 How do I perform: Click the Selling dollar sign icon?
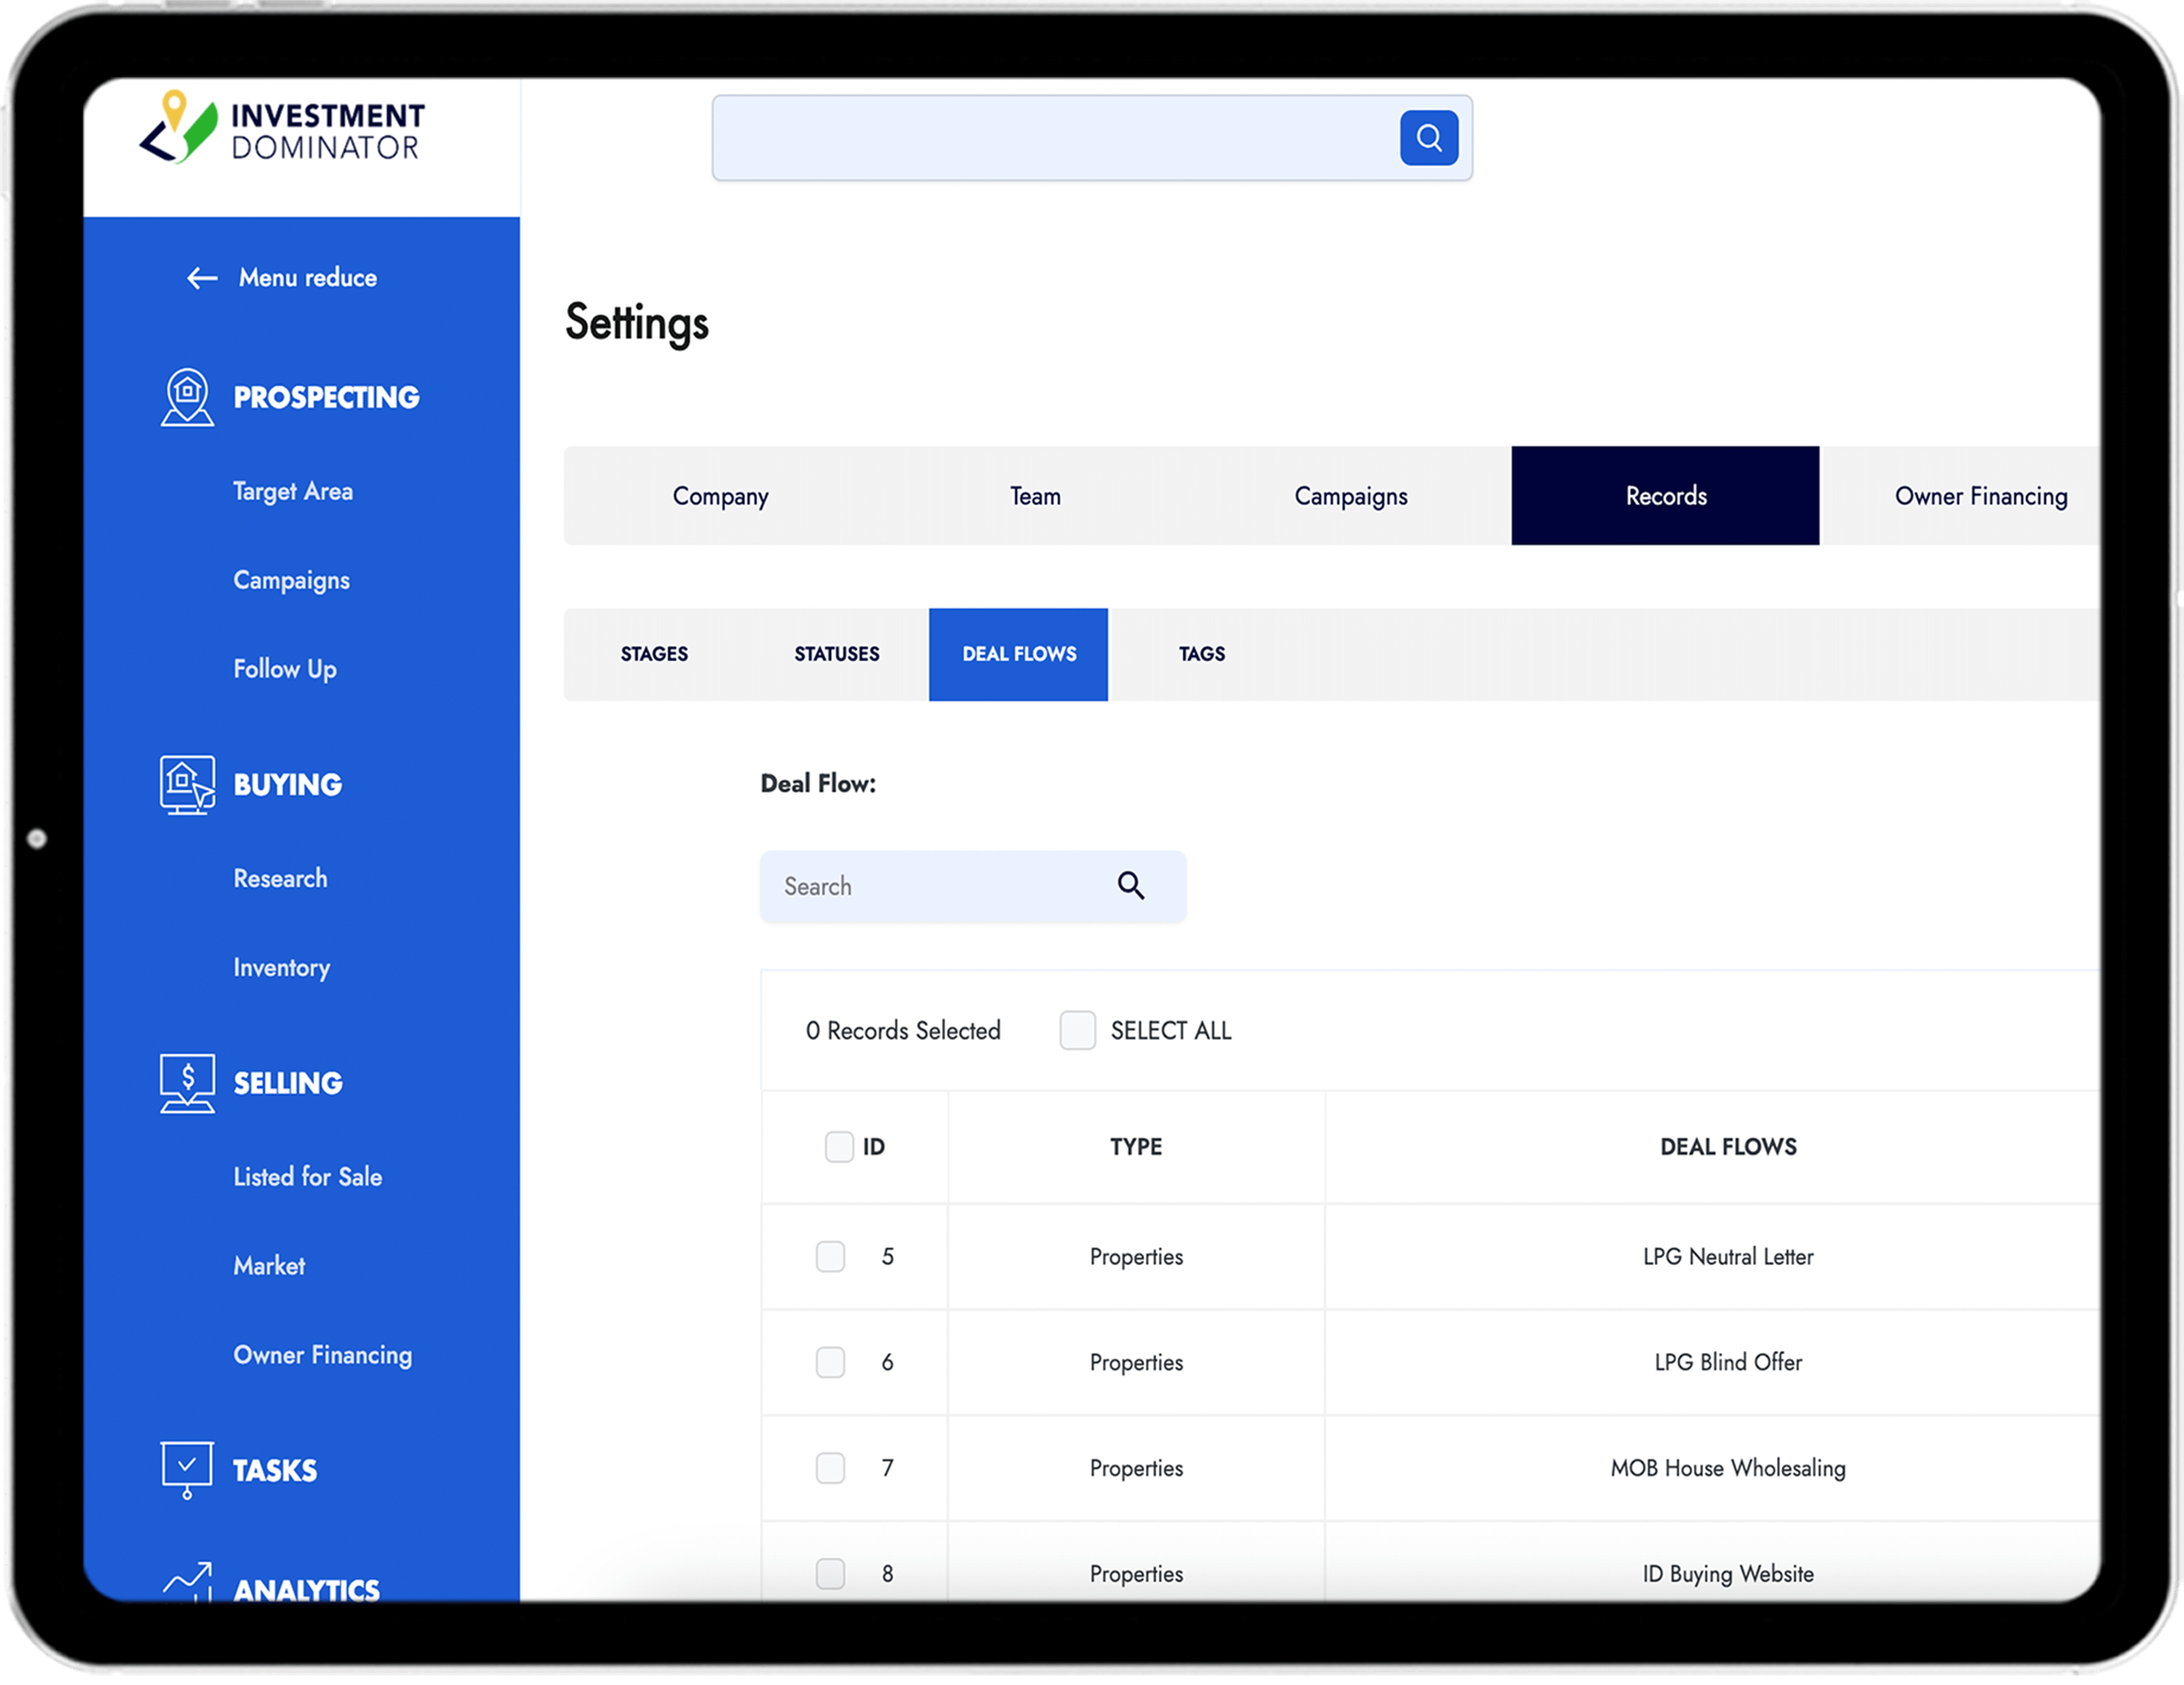[187, 1082]
